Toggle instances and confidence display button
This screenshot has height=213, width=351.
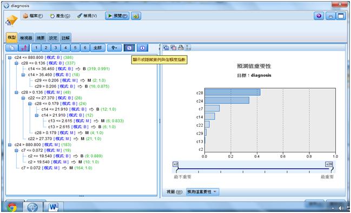(x=129, y=48)
